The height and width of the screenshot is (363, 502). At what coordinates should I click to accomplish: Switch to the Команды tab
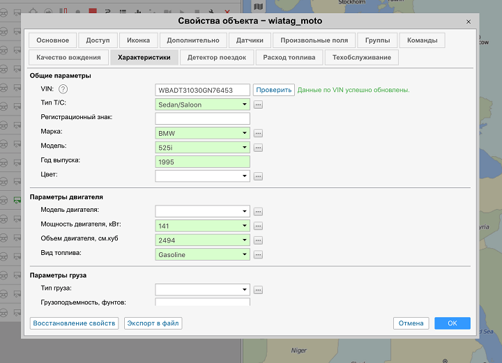coord(423,40)
